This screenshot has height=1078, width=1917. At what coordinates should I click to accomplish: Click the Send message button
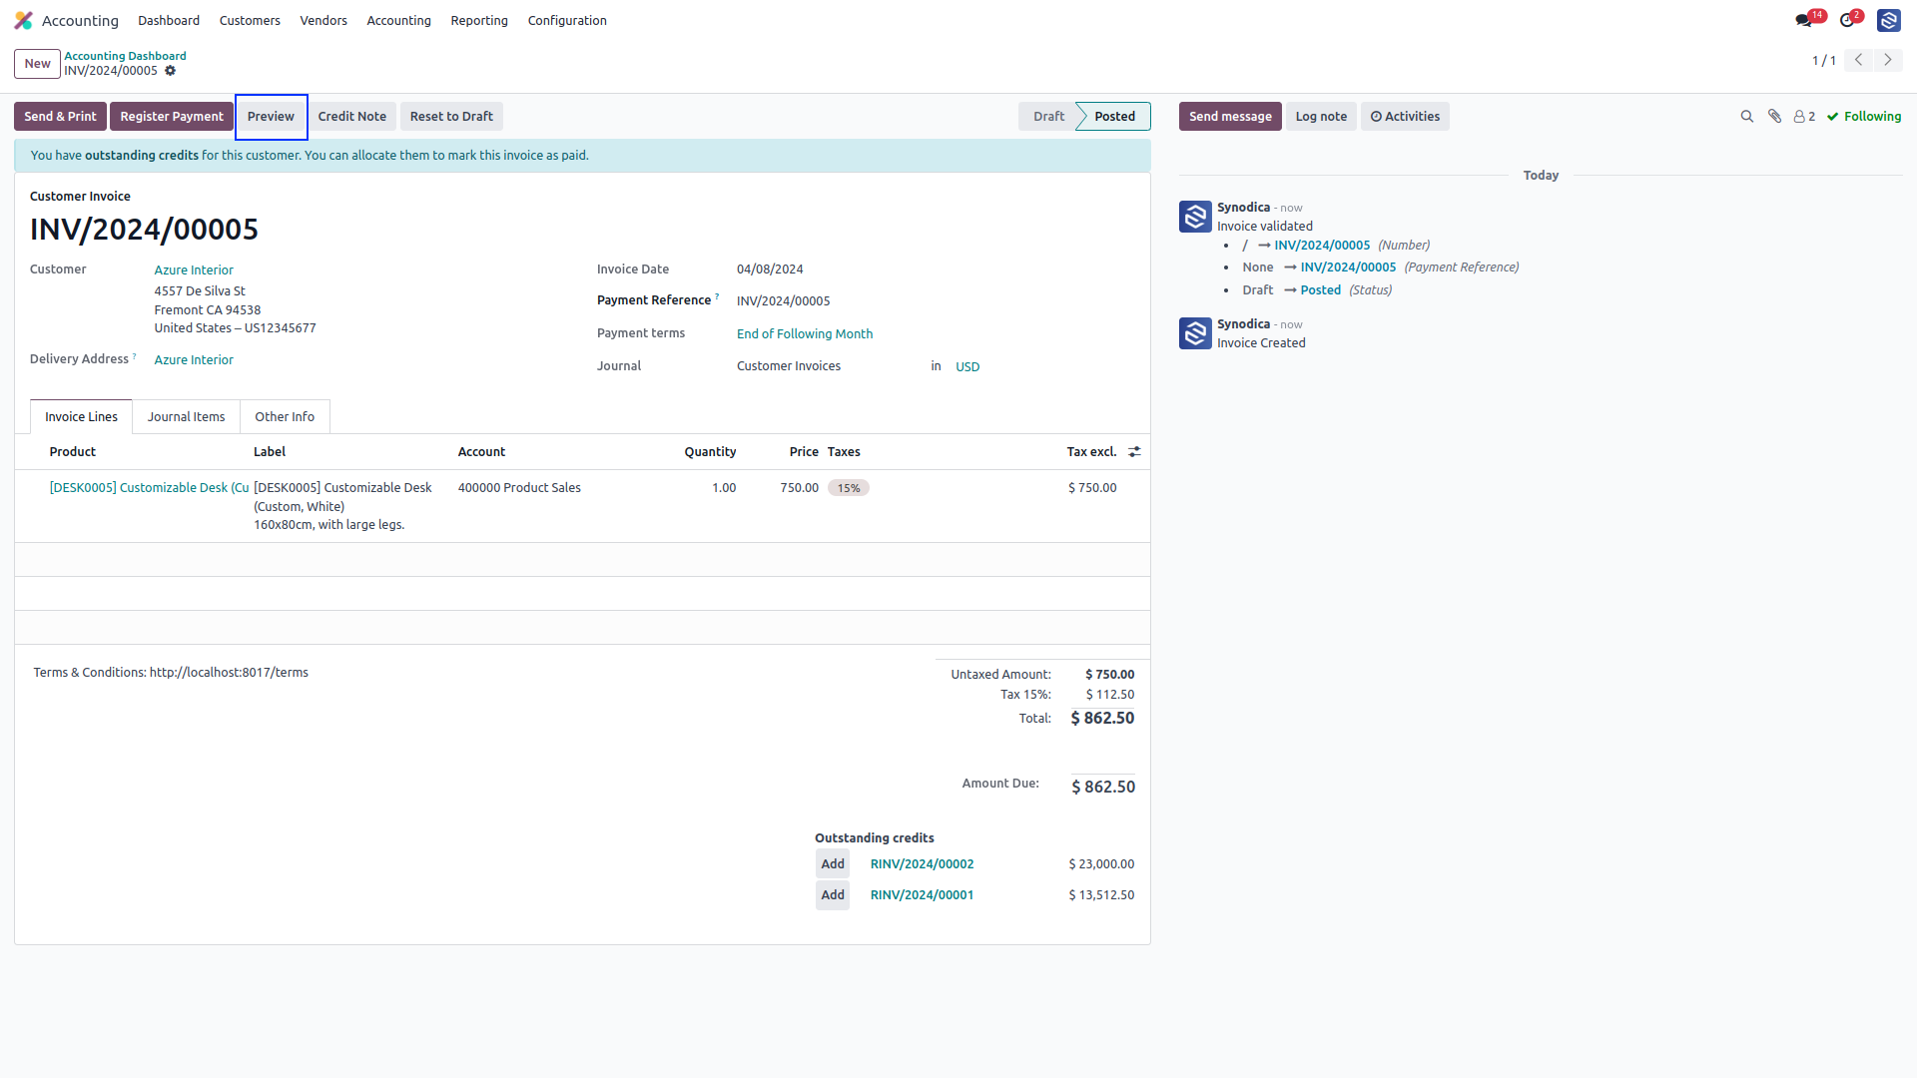(1230, 117)
